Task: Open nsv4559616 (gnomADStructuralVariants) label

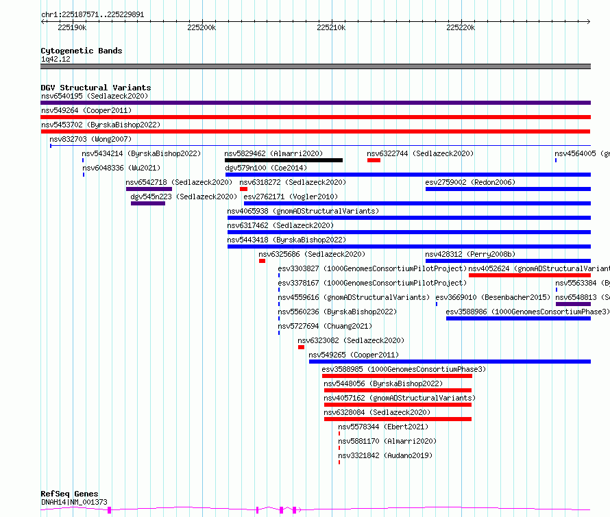Action: (x=354, y=297)
